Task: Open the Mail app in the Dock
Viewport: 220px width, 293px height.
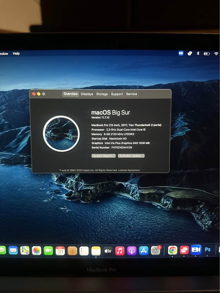Action: 13,250
